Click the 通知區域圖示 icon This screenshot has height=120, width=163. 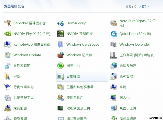coord(61,118)
